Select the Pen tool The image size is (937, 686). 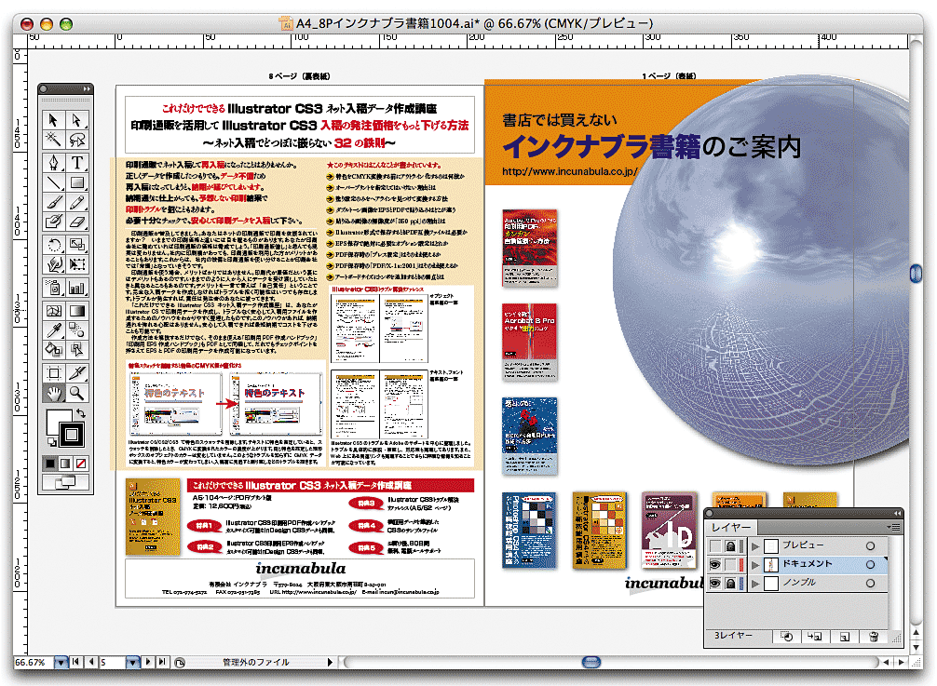tap(54, 162)
